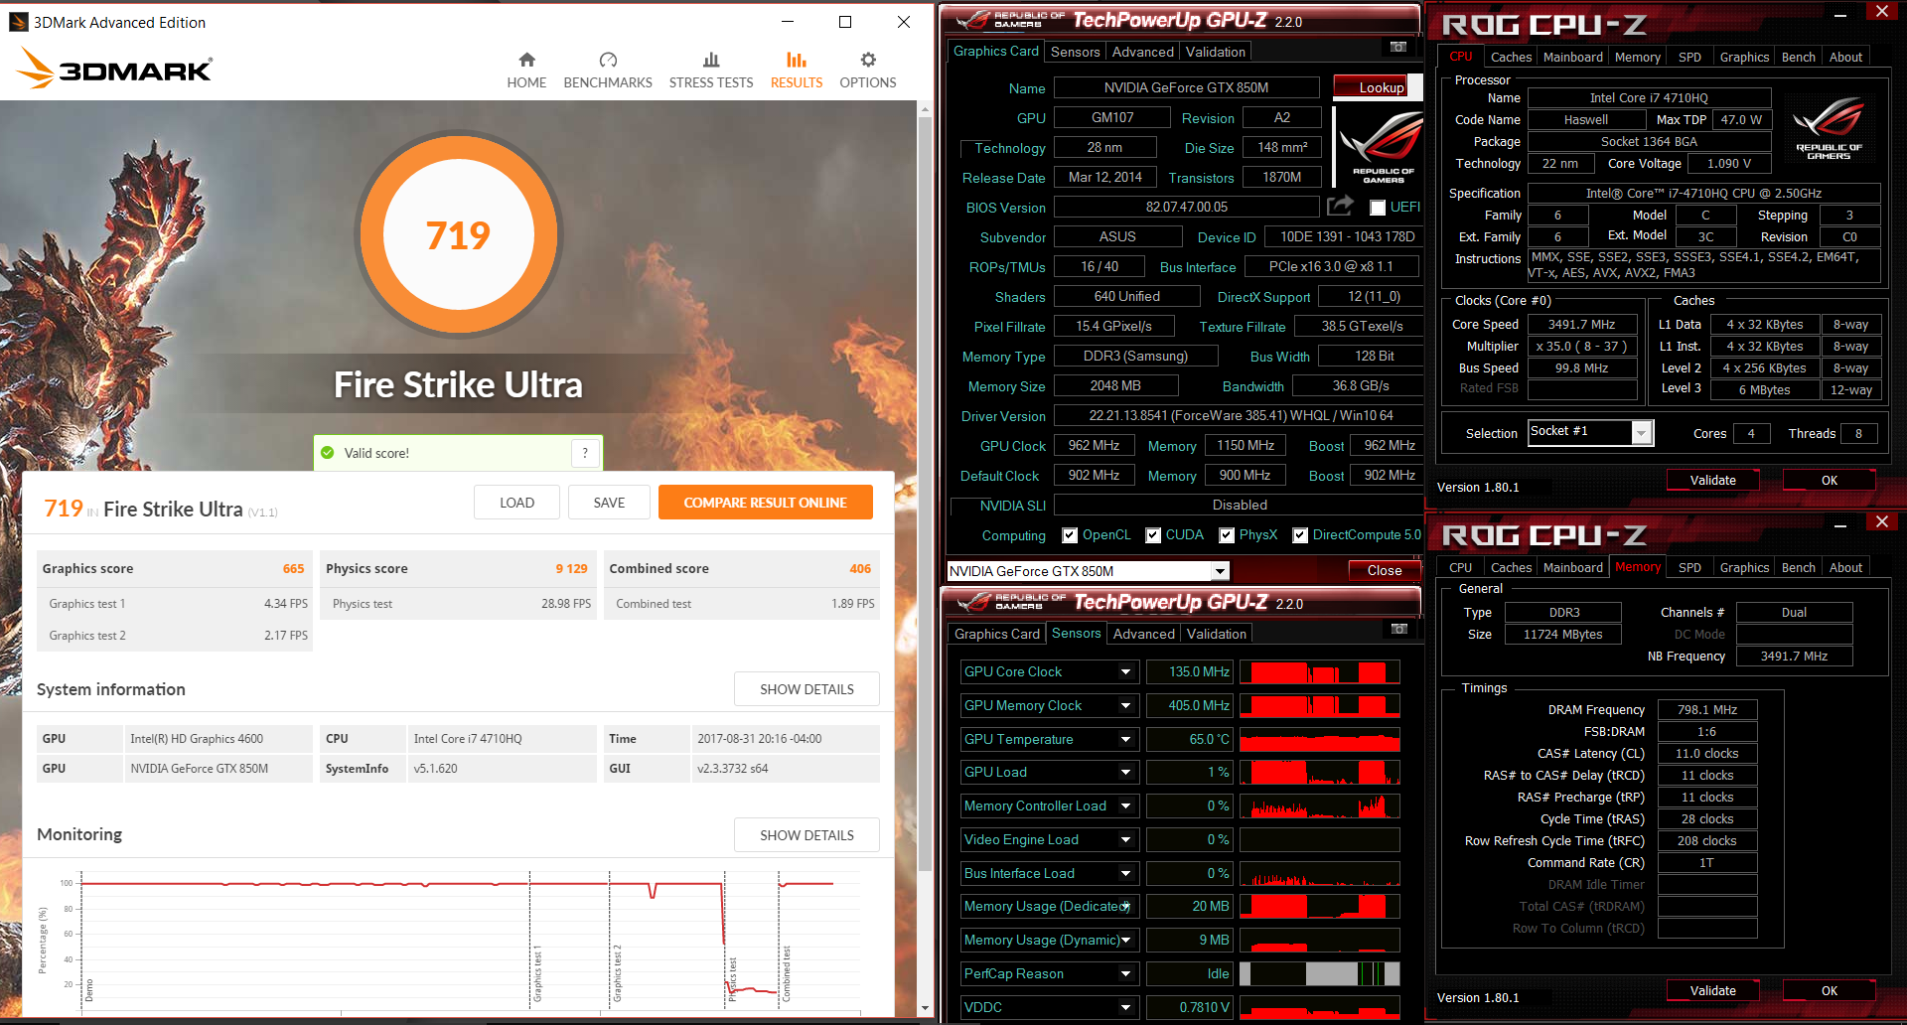Click the Graphics test 2 marker on monitoring chart
Viewport: 1907px width, 1025px height.
(617, 972)
